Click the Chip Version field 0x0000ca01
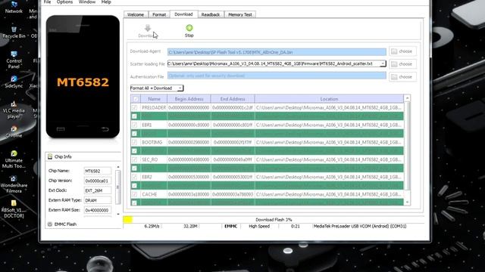485x272 pixels. click(97, 181)
